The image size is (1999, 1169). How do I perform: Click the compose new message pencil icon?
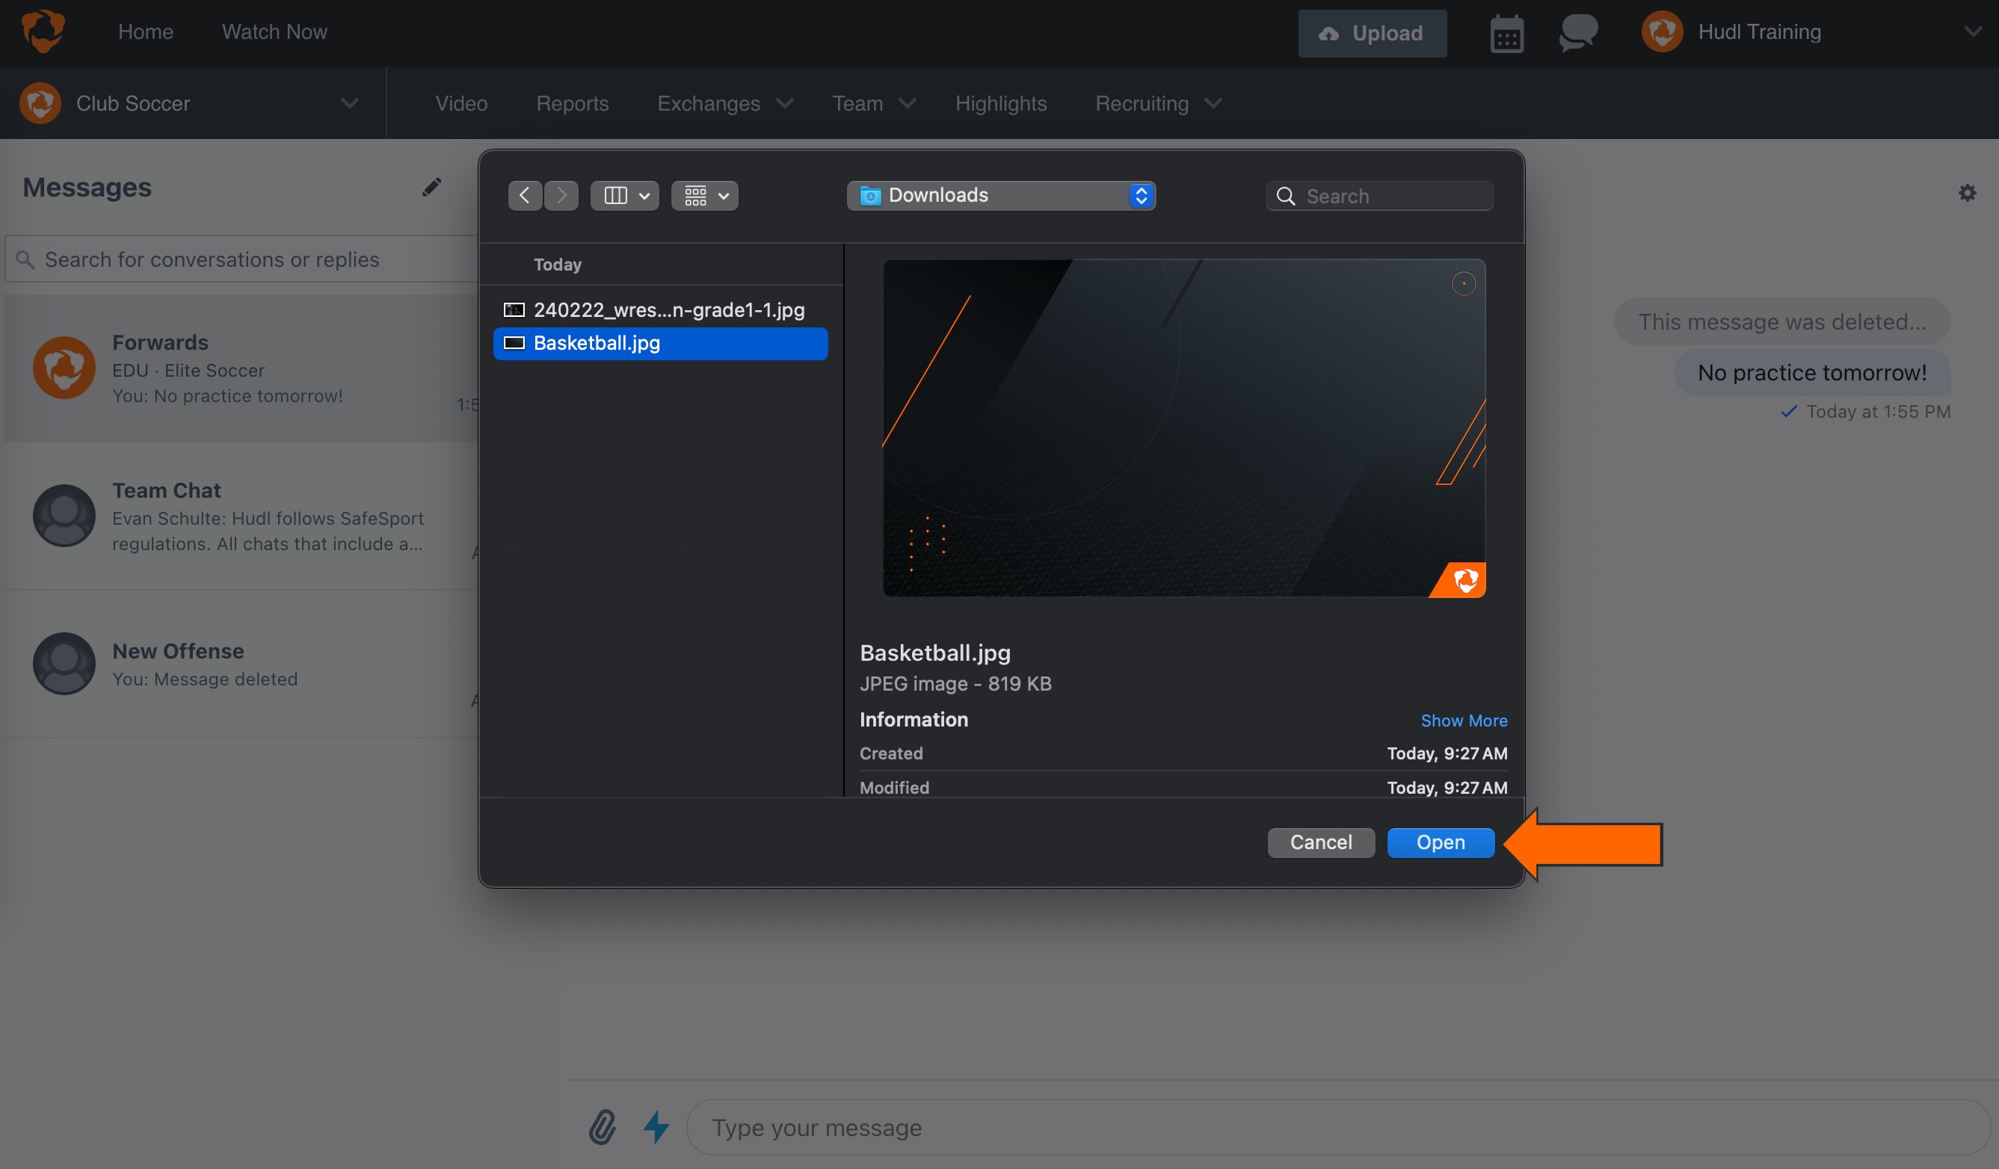[x=431, y=187]
